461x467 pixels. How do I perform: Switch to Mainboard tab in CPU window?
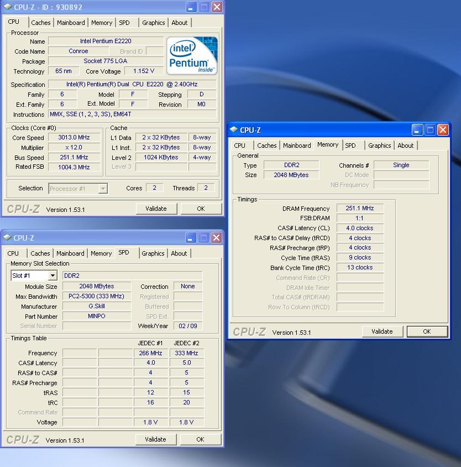[x=71, y=23]
